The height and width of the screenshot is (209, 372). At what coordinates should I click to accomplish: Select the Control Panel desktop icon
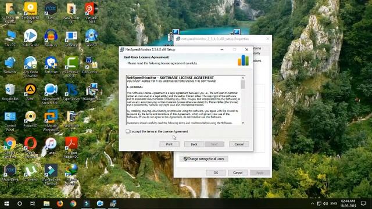click(x=10, y=121)
